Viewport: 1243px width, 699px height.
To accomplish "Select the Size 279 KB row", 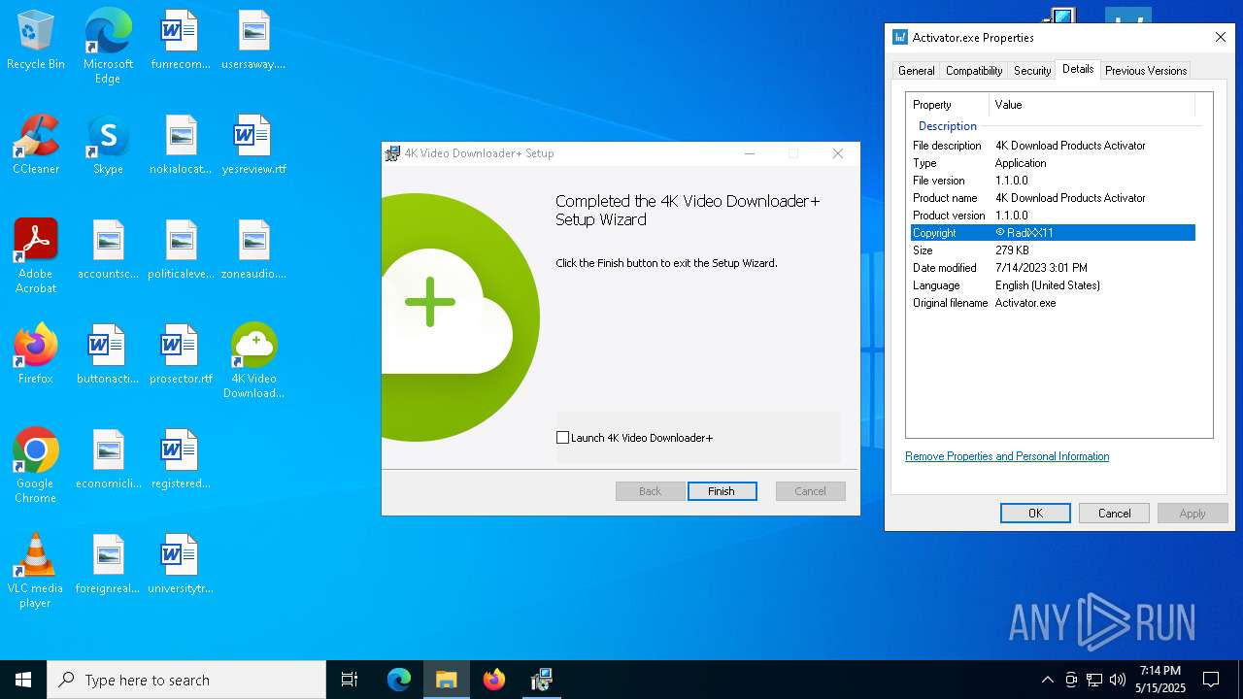I will pyautogui.click(x=1053, y=250).
